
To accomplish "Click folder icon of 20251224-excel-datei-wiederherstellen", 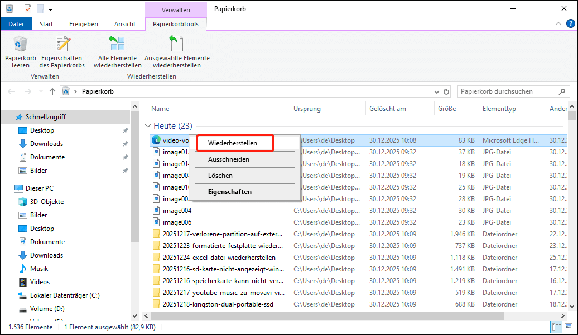I will [x=156, y=258].
